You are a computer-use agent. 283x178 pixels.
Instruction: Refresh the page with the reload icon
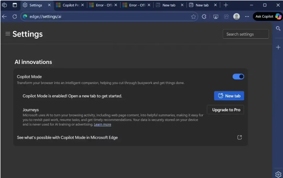pos(15,16)
